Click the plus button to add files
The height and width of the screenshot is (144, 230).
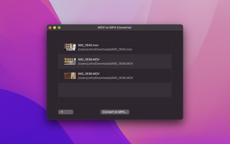pyautogui.click(x=62, y=112)
